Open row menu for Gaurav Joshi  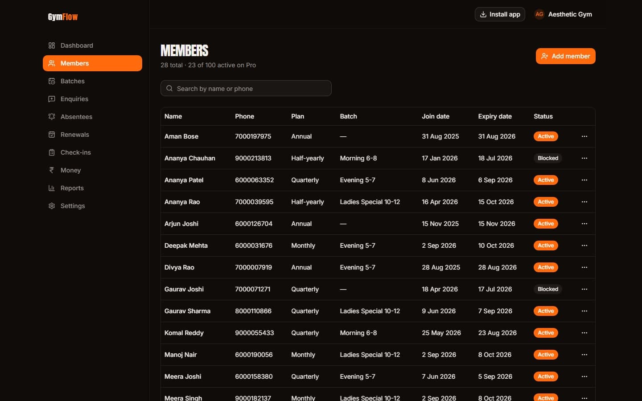tap(584, 289)
